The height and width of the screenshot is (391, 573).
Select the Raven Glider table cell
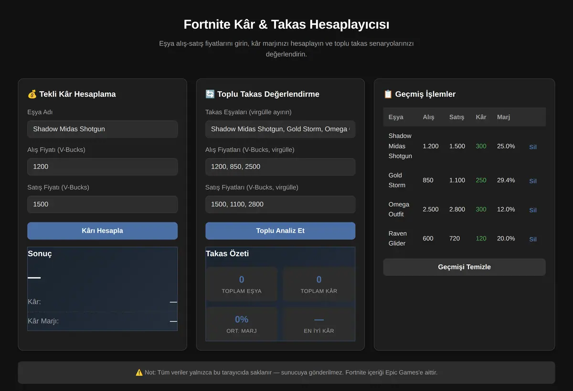point(400,239)
